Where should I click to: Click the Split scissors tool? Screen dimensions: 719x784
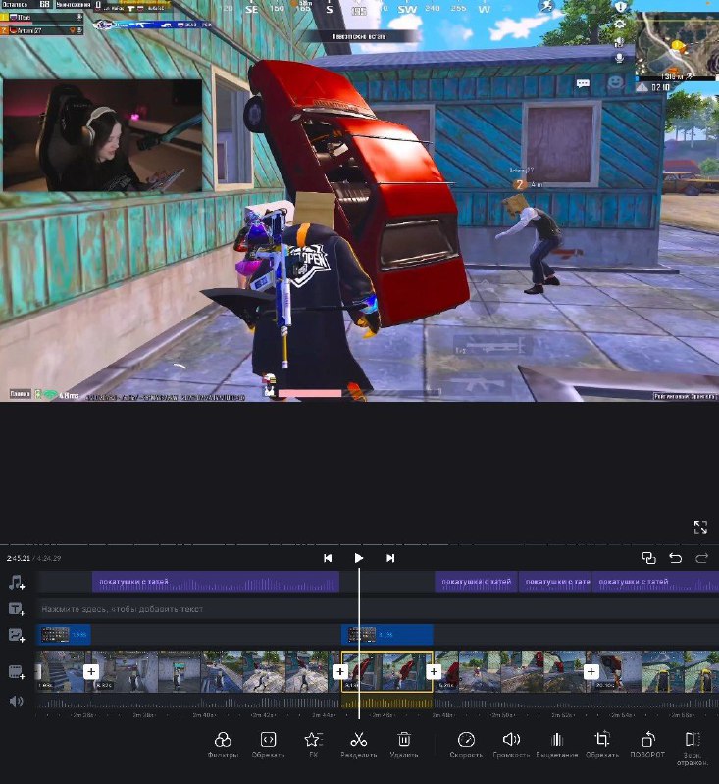358,741
